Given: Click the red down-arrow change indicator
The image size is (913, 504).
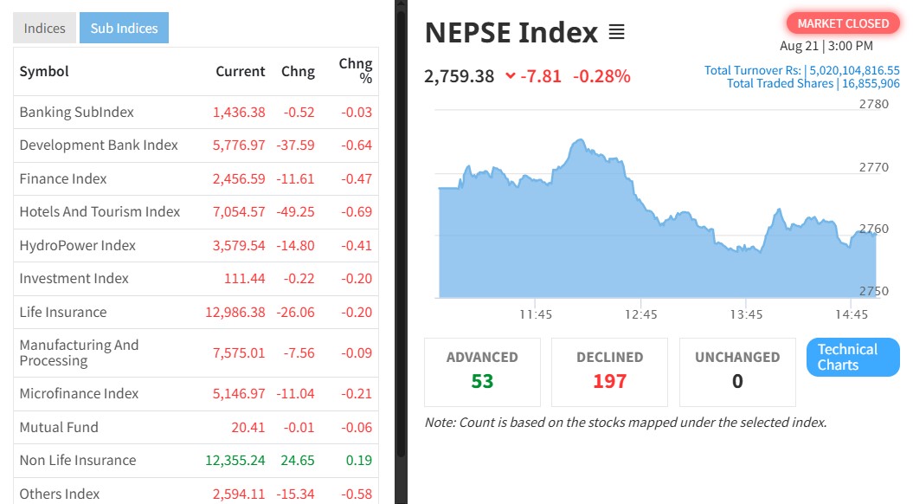Looking at the screenshot, I should [511, 76].
